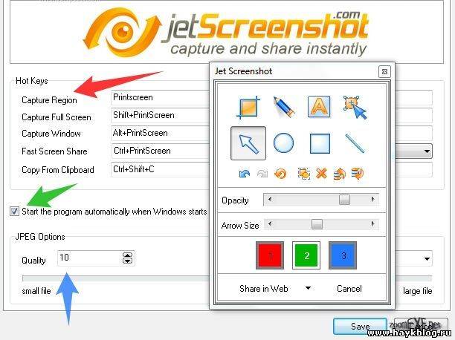Screen dimensions: 455x340
Task: Click Share in Web button
Action: (263, 289)
